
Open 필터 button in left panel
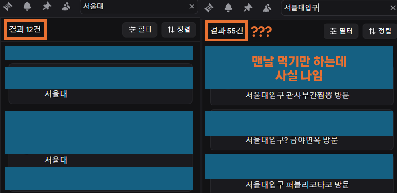point(140,30)
